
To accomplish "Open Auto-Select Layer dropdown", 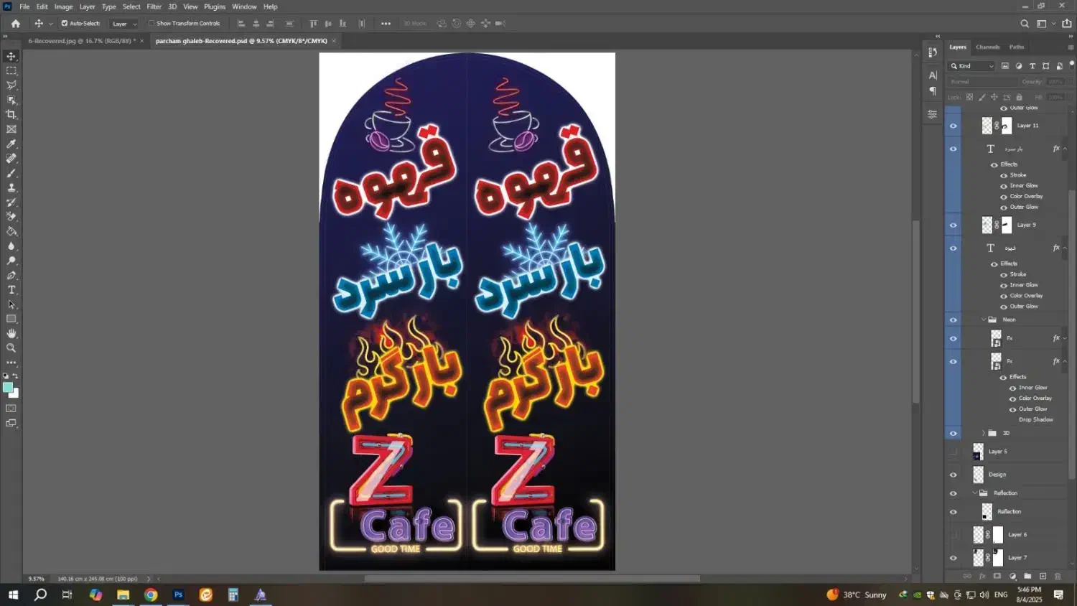I will (123, 24).
